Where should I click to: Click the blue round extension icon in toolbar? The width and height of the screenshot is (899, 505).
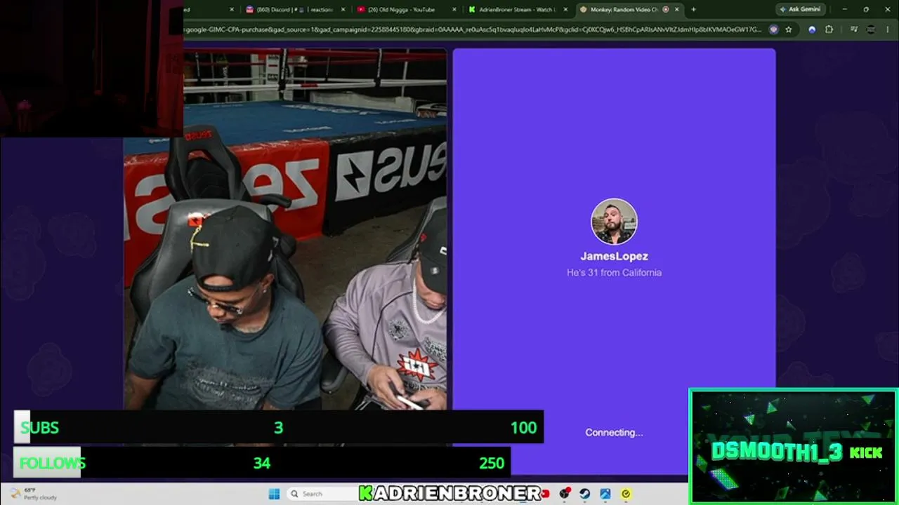812,29
